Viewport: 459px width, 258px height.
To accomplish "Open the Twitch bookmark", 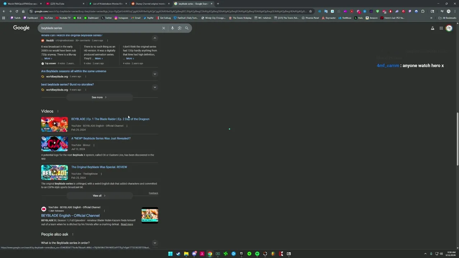I will (16, 18).
